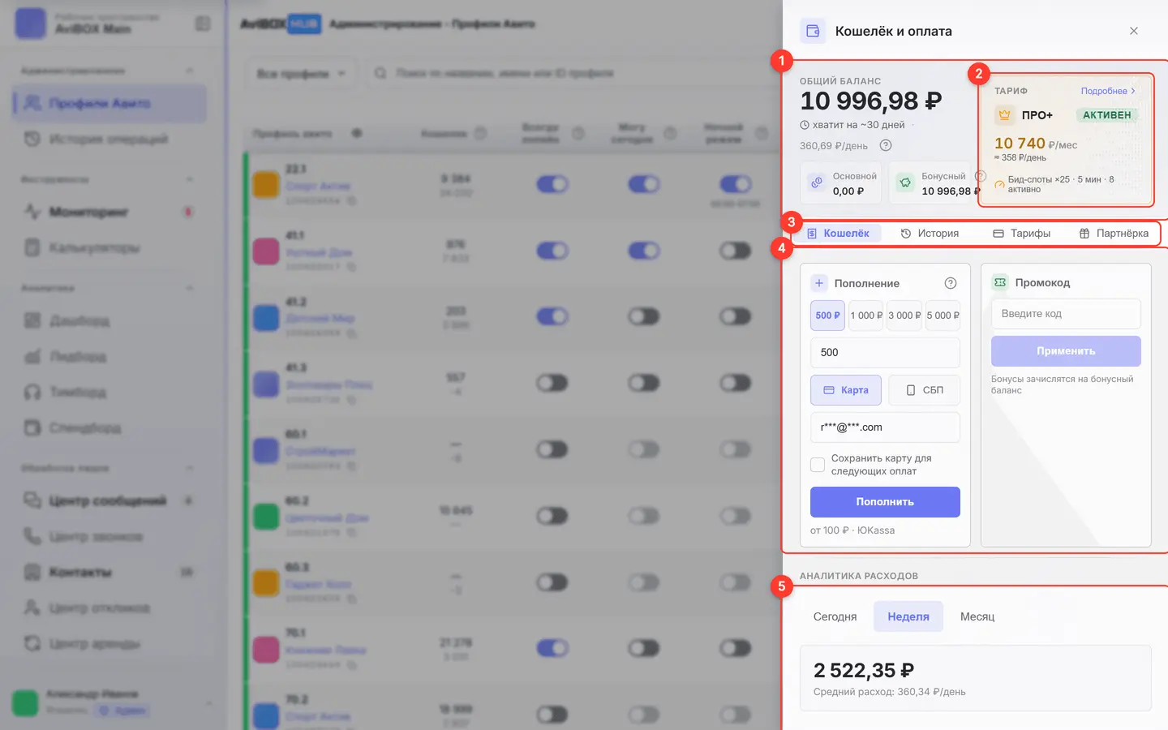The image size is (1168, 730).
Task: Select the Сегодня analytics period
Action: pos(835,616)
